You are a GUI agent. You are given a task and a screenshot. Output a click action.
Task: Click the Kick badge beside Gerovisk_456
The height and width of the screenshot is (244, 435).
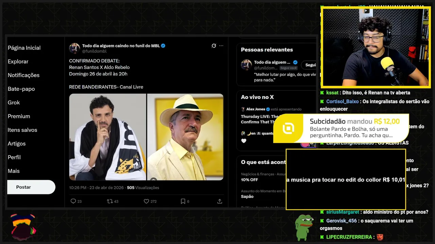pos(322,221)
